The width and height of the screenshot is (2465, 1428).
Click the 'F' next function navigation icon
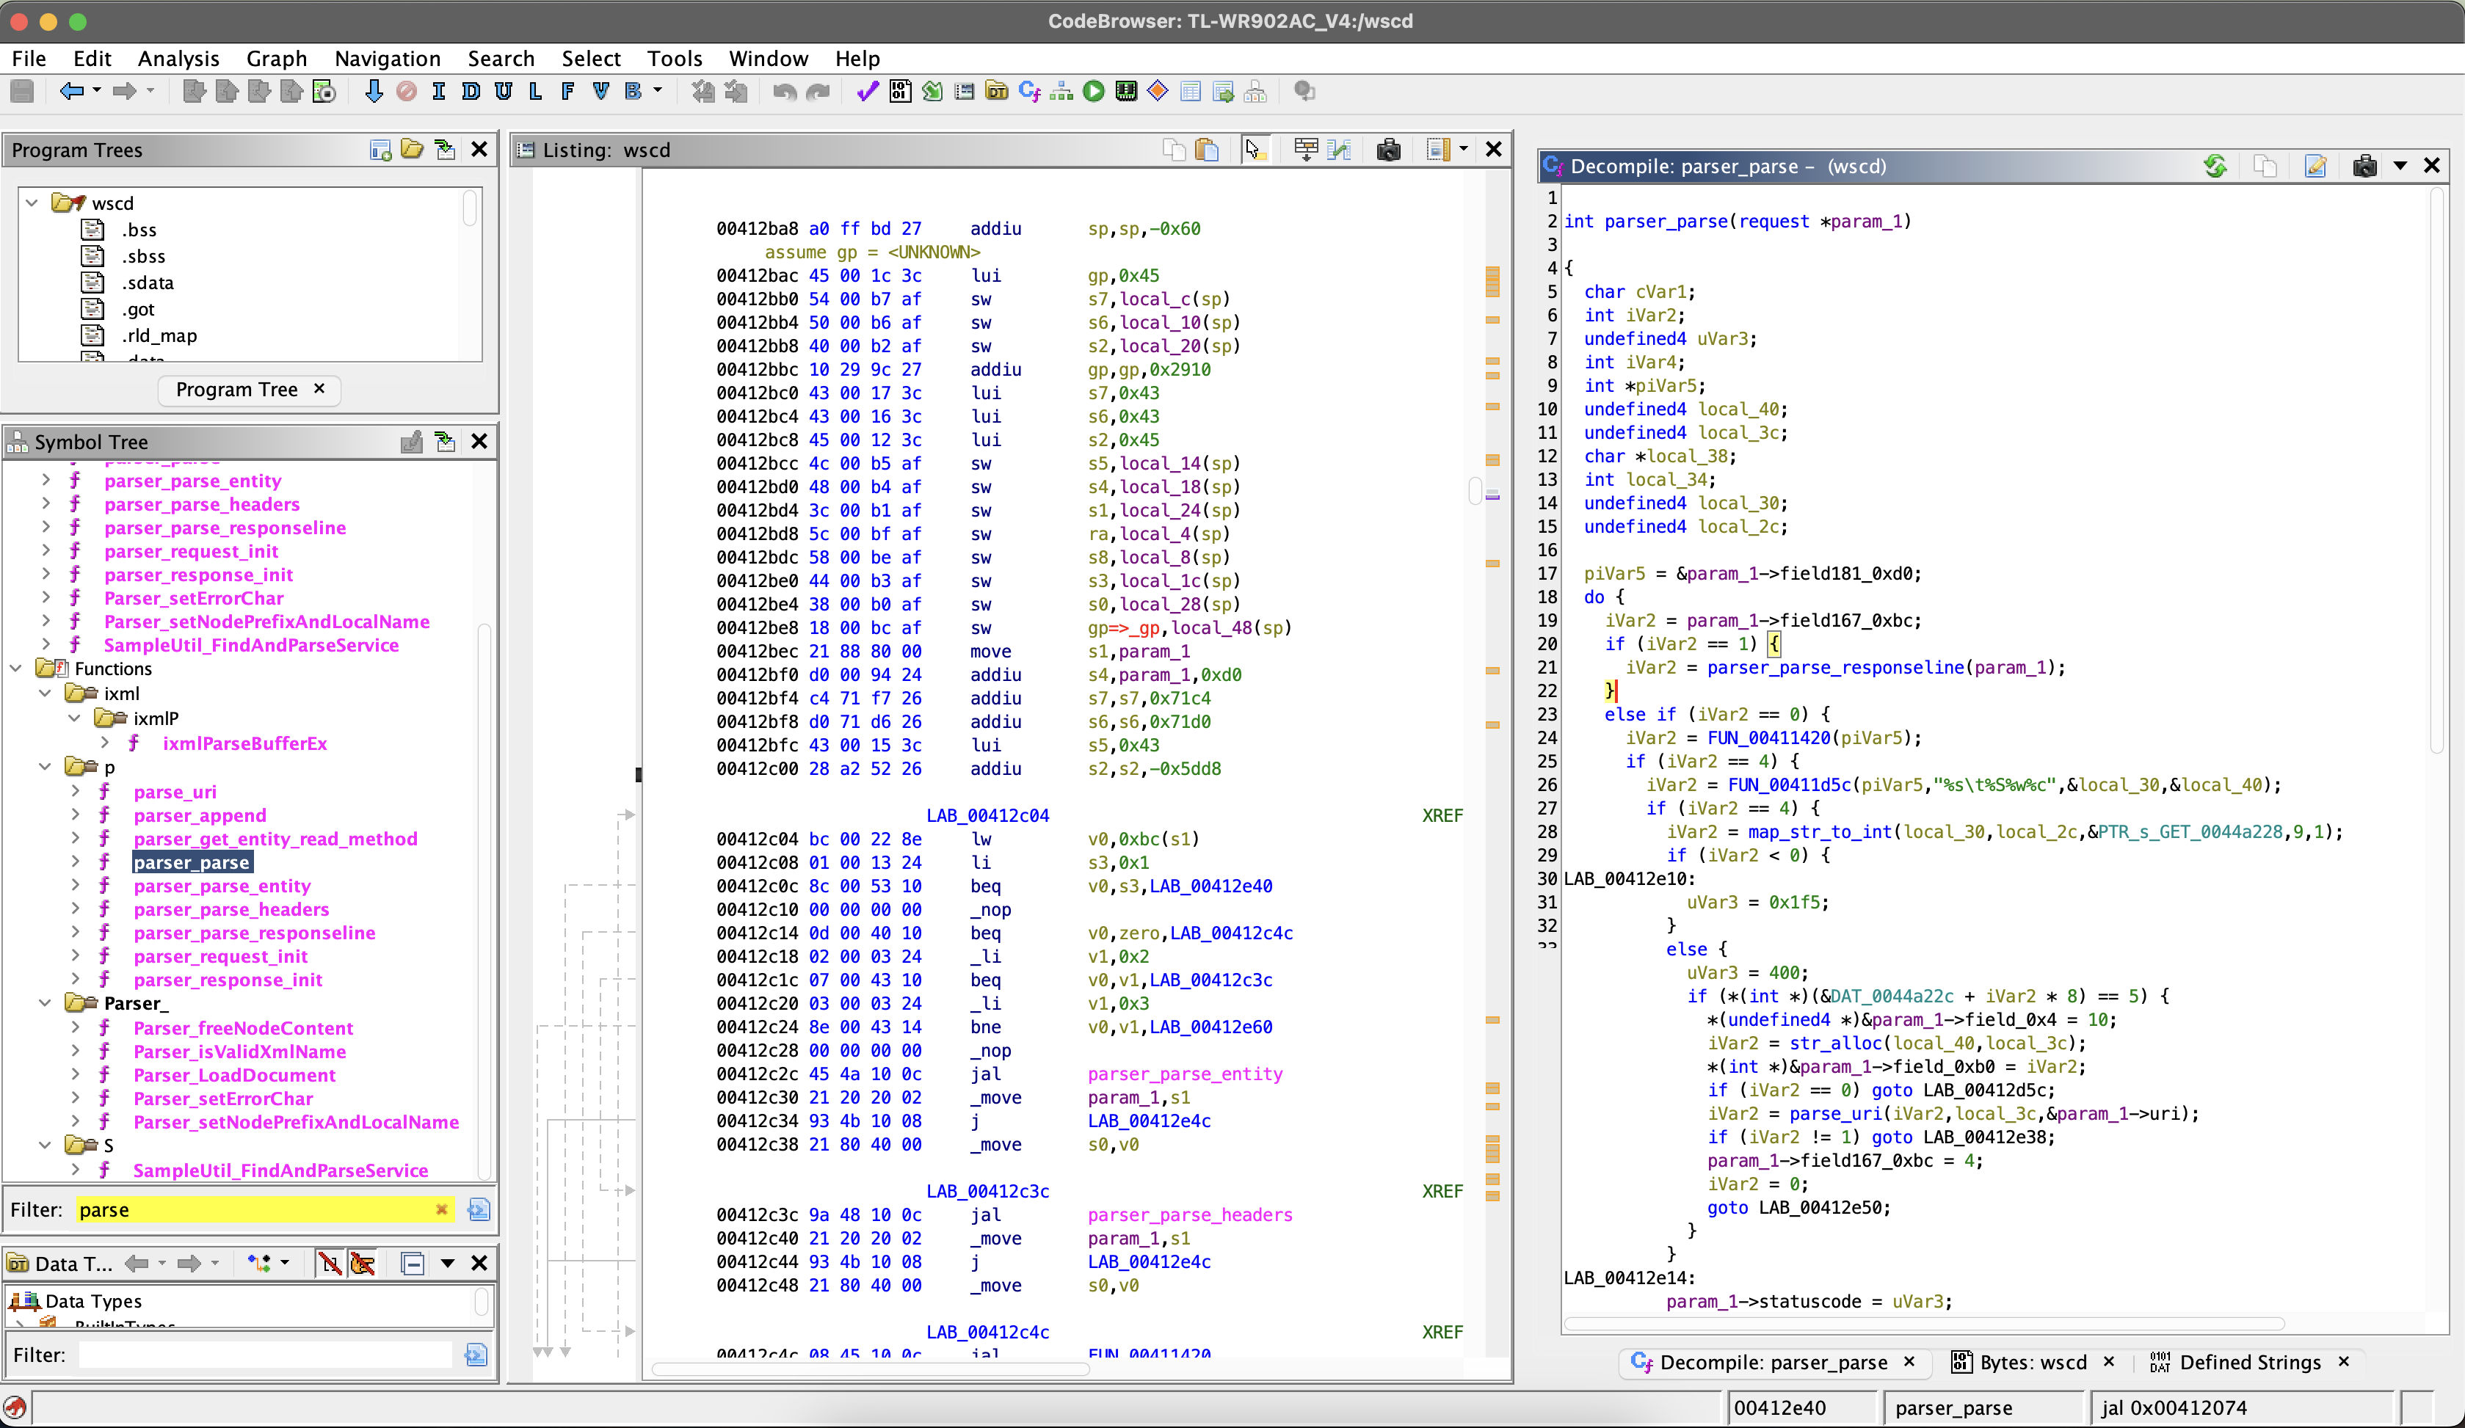coord(567,91)
